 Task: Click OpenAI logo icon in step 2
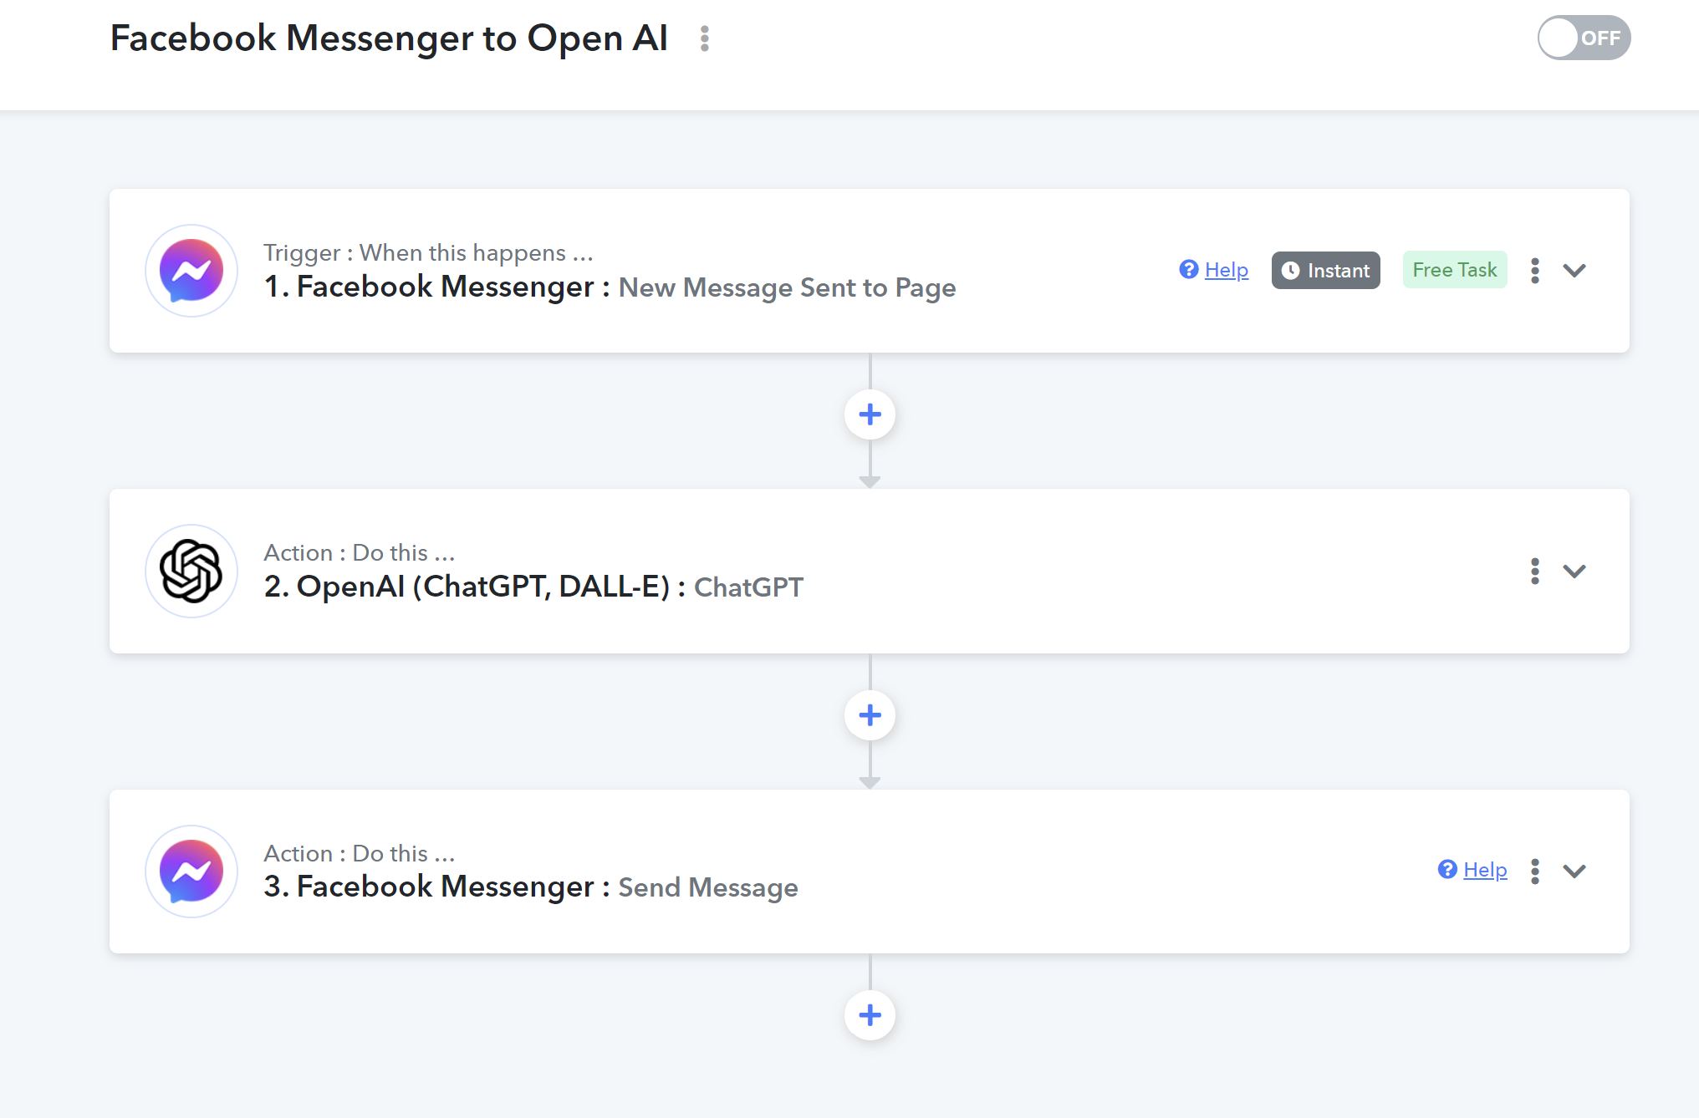click(x=191, y=572)
